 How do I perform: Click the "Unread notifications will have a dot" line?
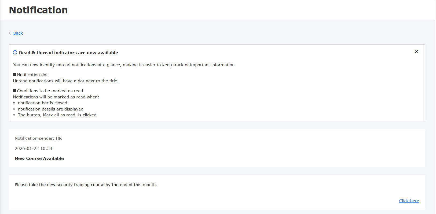click(66, 81)
